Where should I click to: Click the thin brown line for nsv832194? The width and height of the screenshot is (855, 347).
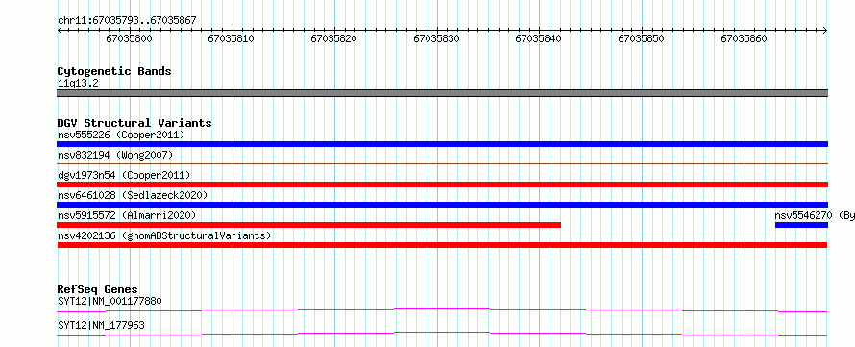click(x=443, y=163)
